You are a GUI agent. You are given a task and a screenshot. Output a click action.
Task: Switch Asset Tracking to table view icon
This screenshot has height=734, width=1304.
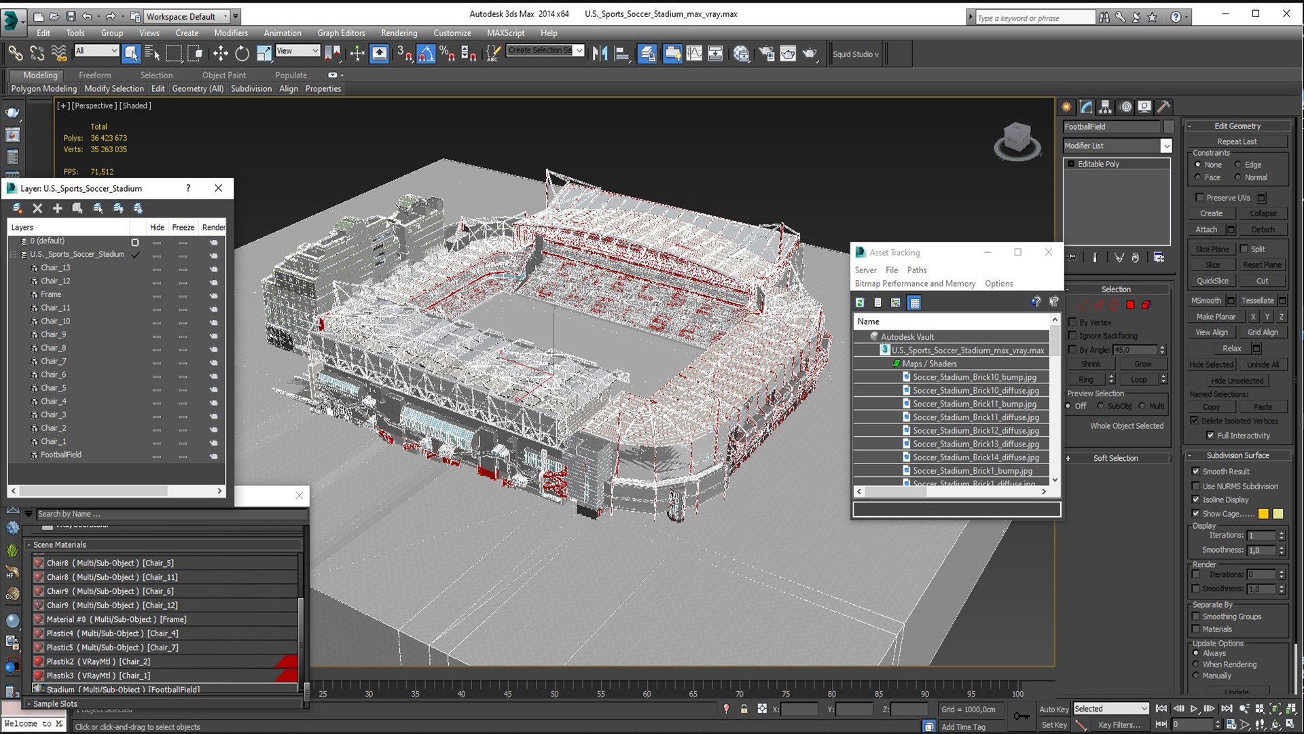click(914, 302)
